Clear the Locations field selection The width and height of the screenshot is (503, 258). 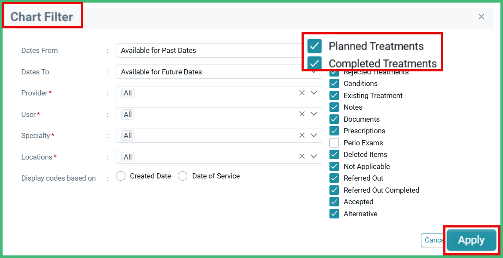click(302, 157)
